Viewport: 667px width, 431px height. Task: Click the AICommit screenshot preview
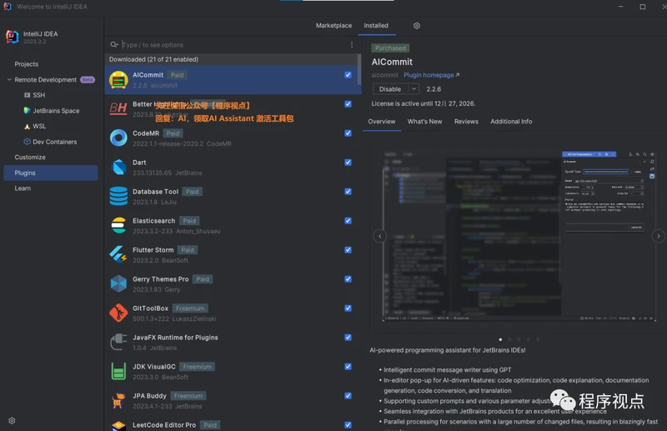click(519, 235)
